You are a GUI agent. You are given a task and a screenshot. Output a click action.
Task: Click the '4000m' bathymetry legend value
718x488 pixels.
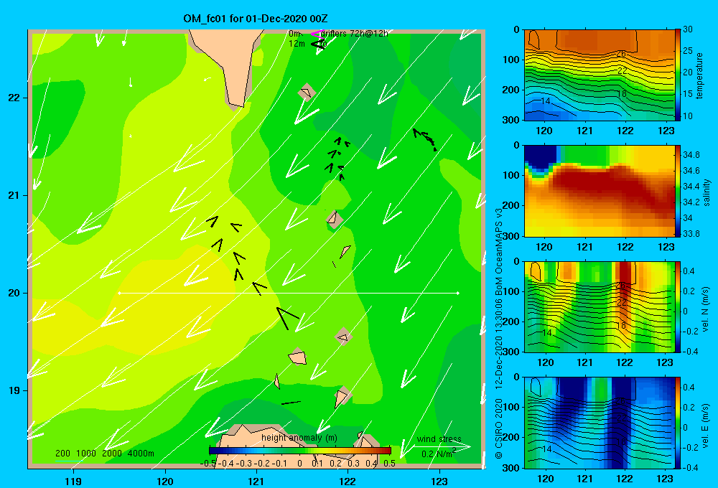pyautogui.click(x=141, y=454)
